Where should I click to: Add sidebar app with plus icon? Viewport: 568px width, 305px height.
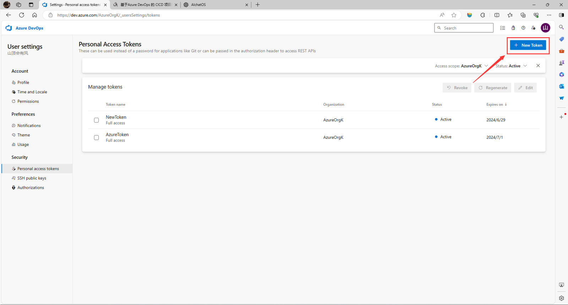click(561, 117)
